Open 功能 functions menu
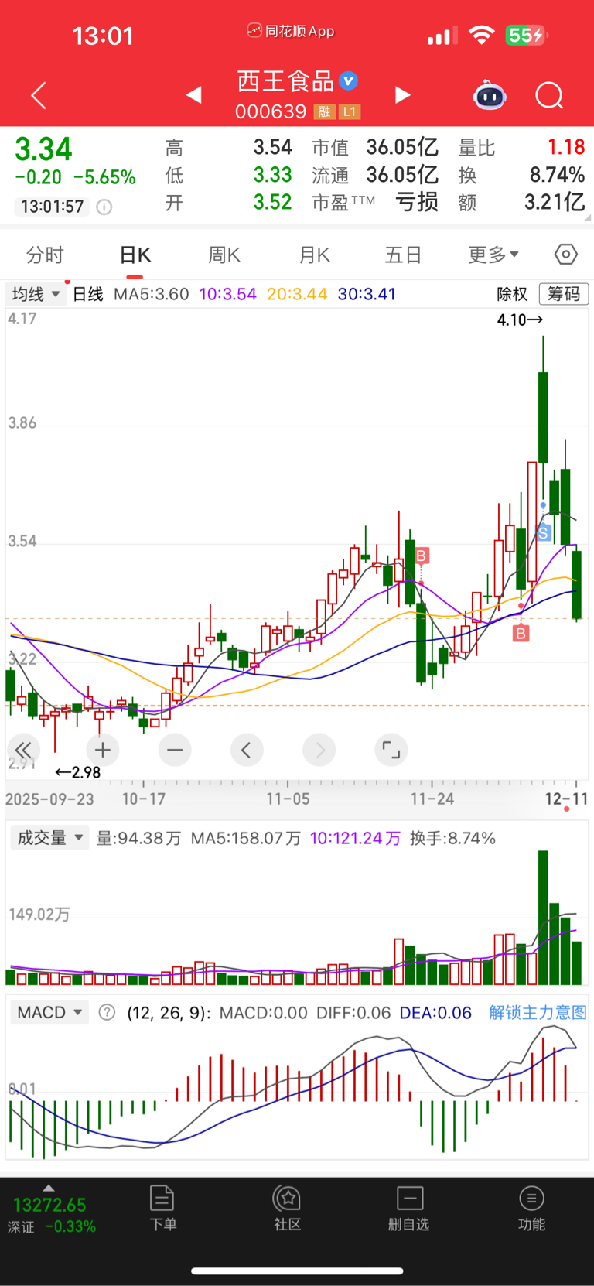594x1286 pixels. click(531, 1209)
